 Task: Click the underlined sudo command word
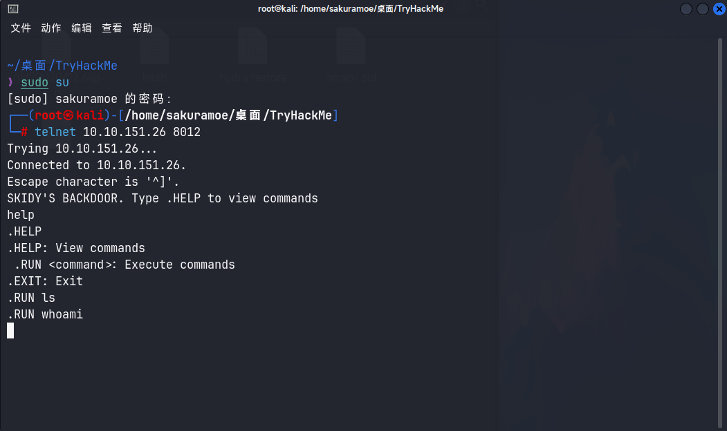[35, 82]
